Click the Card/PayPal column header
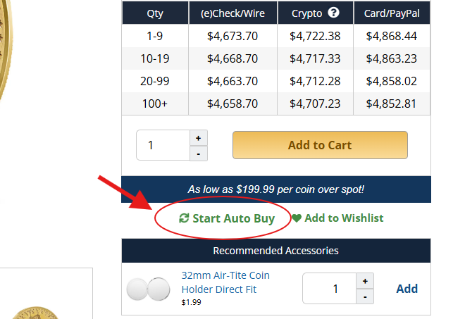 click(392, 13)
